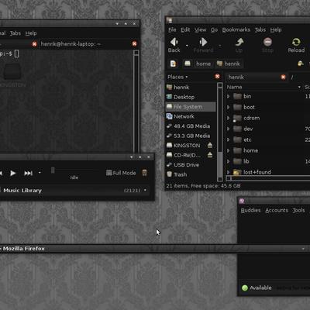Viewport: 310px width, 310px height.
Task: Eject the CD-RW drive
Action: pyautogui.click(x=210, y=155)
